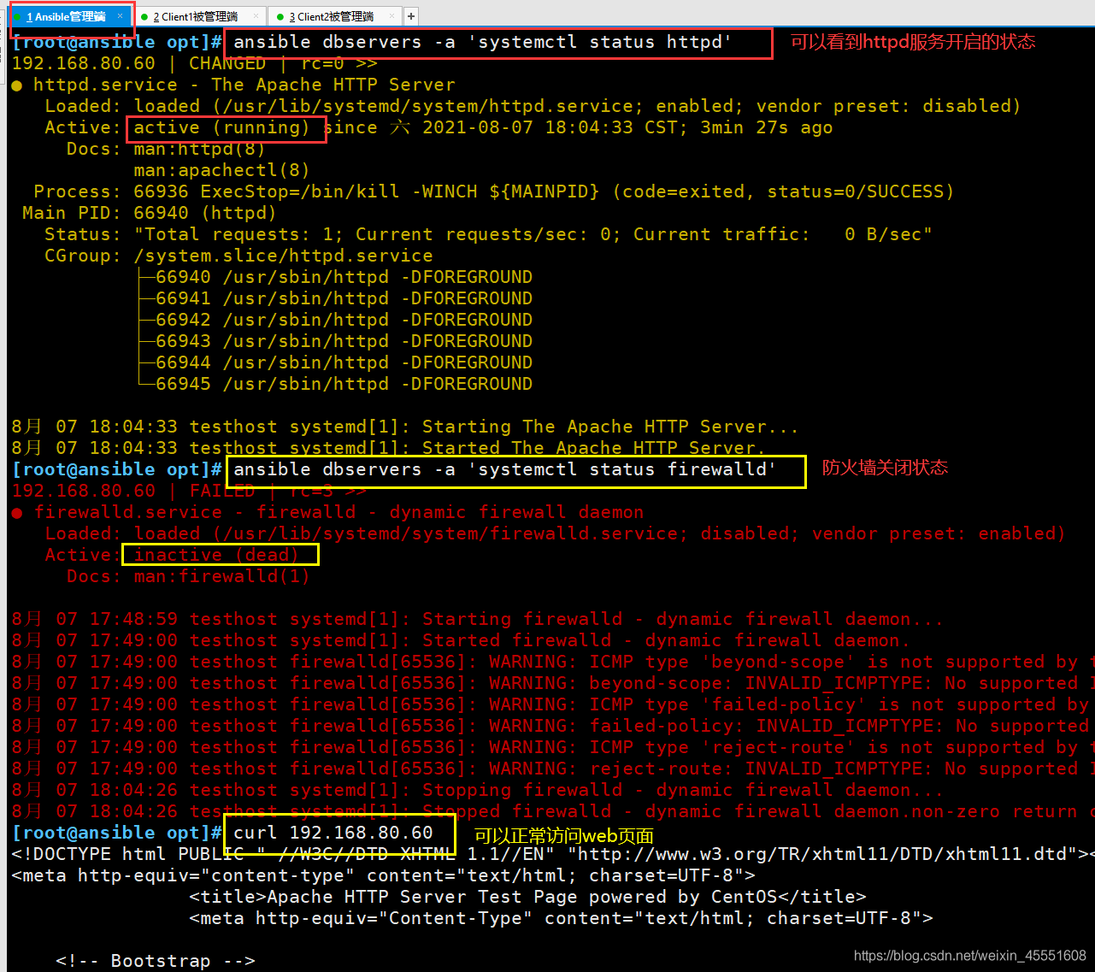Open the '3 Client2被管理端' session tab
The height and width of the screenshot is (972, 1095).
[x=331, y=16]
